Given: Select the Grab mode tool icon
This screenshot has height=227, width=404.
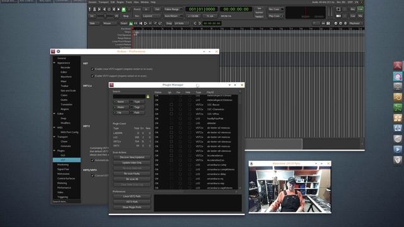Looking at the screenshot, I should click(x=131, y=23).
